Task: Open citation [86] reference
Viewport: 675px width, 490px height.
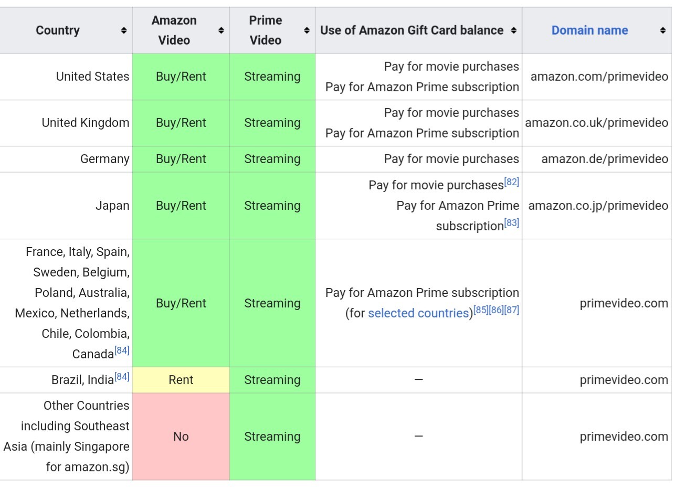Action: 496,310
